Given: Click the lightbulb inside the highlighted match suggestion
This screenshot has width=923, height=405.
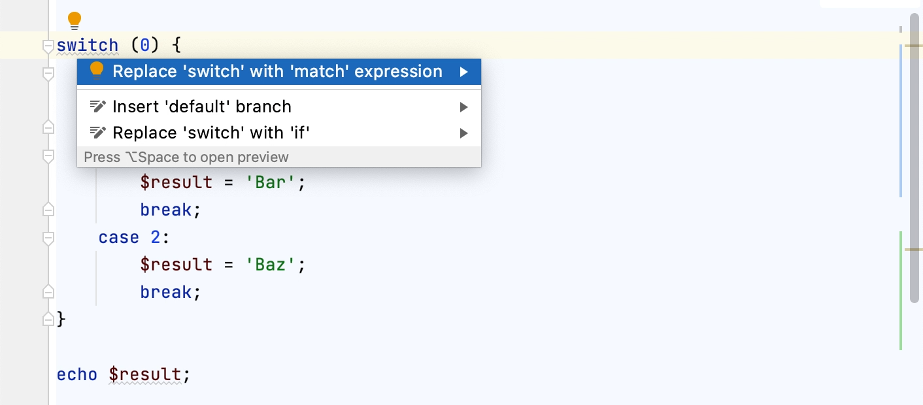Looking at the screenshot, I should click(x=96, y=71).
